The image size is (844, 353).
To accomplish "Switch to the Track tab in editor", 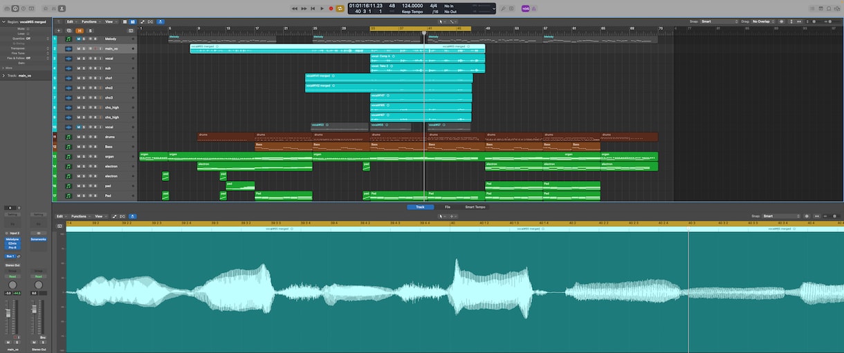I will point(420,207).
